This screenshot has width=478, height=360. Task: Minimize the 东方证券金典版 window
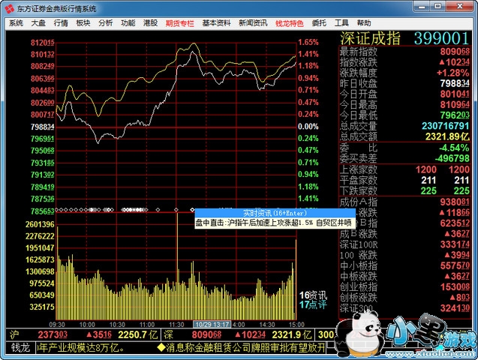click(422, 7)
